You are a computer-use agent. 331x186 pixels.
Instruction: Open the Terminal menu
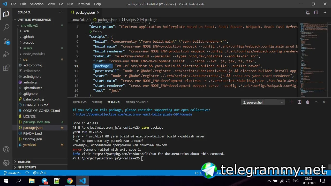tap(84, 4)
